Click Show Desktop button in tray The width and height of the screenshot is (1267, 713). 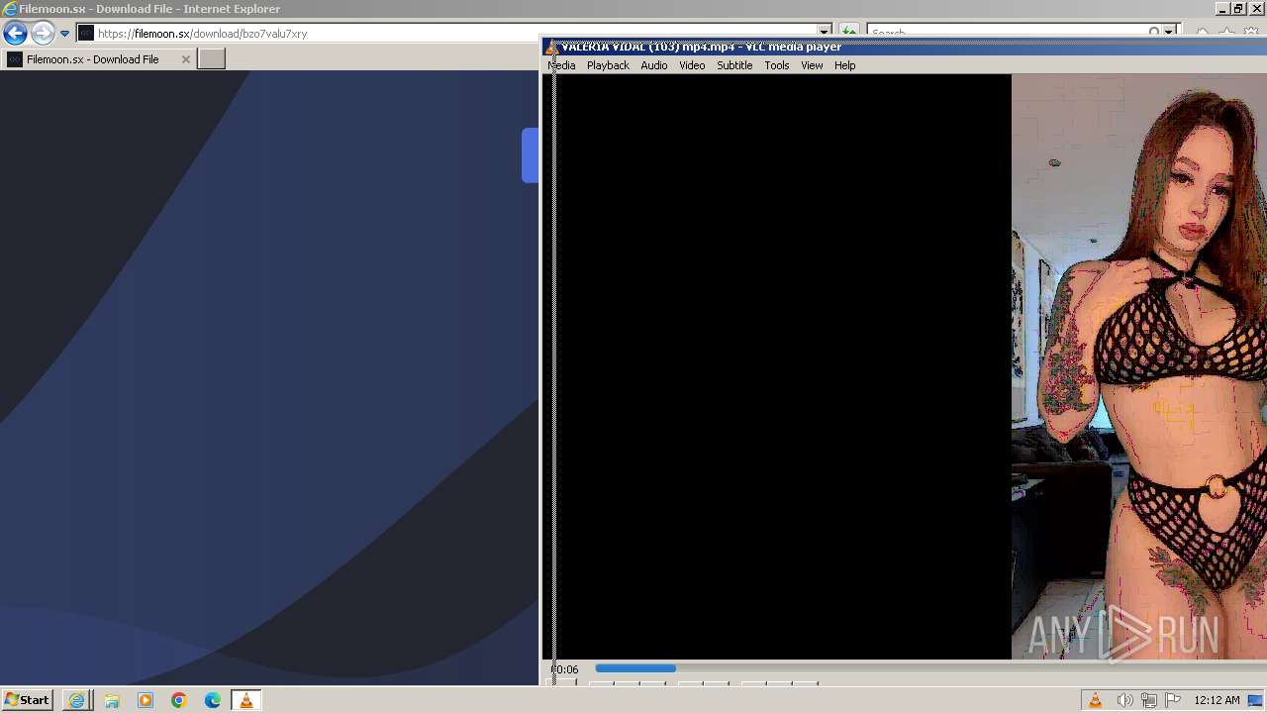[x=1255, y=700]
